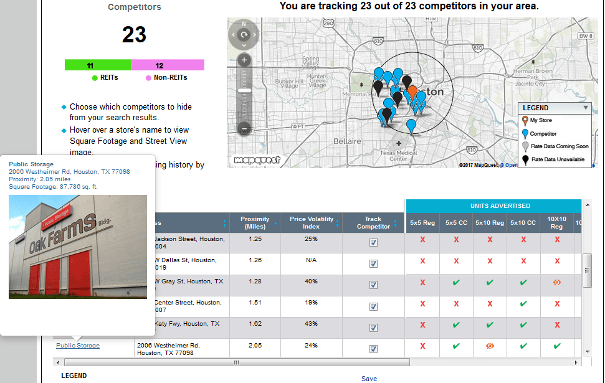Click the 43% price volatility value
The image size is (605, 383).
point(311,324)
